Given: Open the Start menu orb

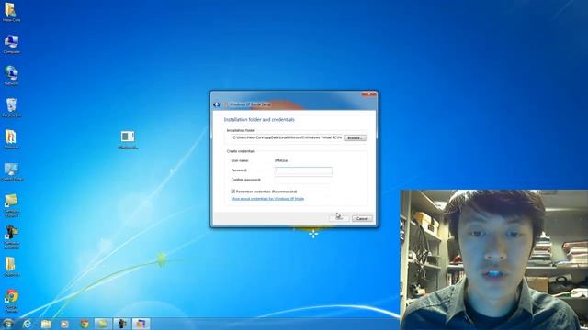Looking at the screenshot, I should (x=8, y=324).
